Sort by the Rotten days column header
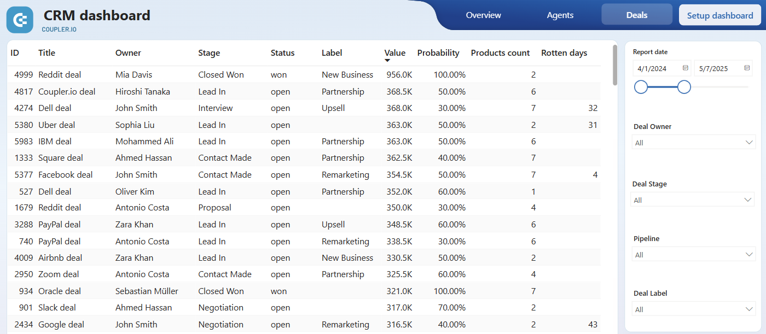Viewport: 766px width, 334px height. click(x=564, y=53)
